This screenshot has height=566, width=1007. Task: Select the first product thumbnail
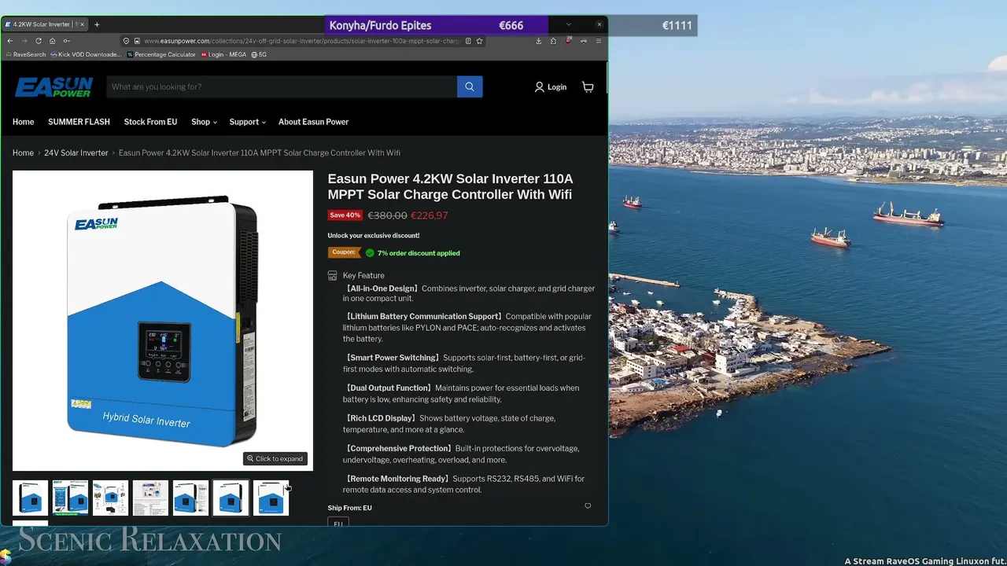click(30, 498)
